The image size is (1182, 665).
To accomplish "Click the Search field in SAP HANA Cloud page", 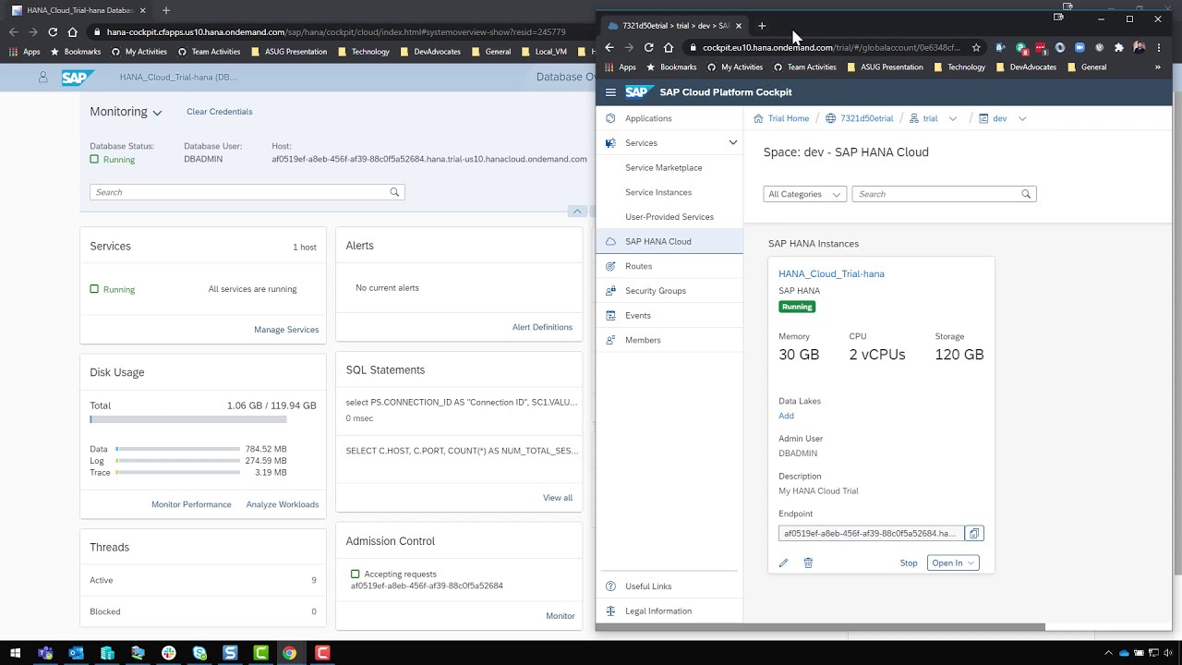I will (x=944, y=194).
